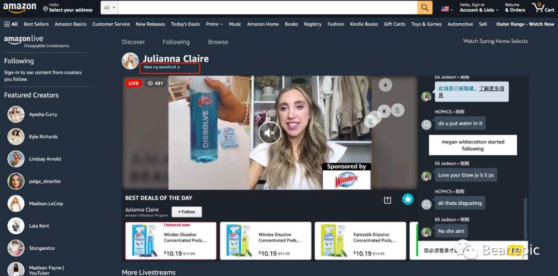This screenshot has width=558, height=276.
Task: Click Julianna Claire's profile avatar
Action: 130,61
